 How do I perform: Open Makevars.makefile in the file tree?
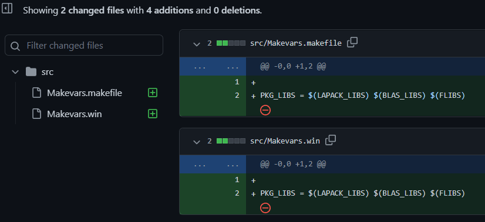point(85,93)
